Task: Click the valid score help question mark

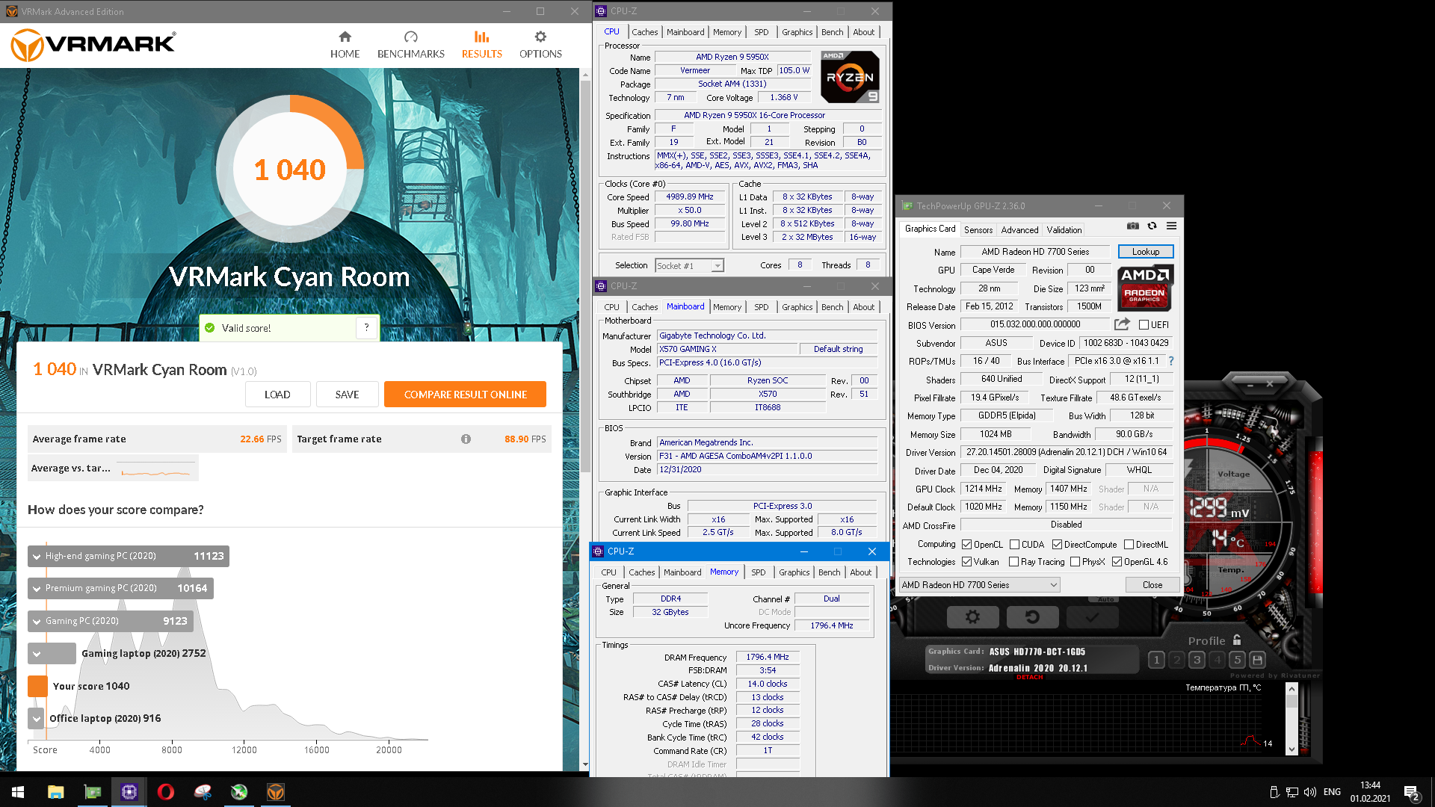Action: [x=366, y=327]
